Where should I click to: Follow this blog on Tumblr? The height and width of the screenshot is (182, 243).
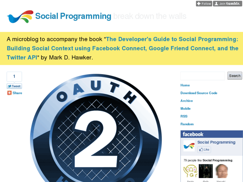coord(204,4)
